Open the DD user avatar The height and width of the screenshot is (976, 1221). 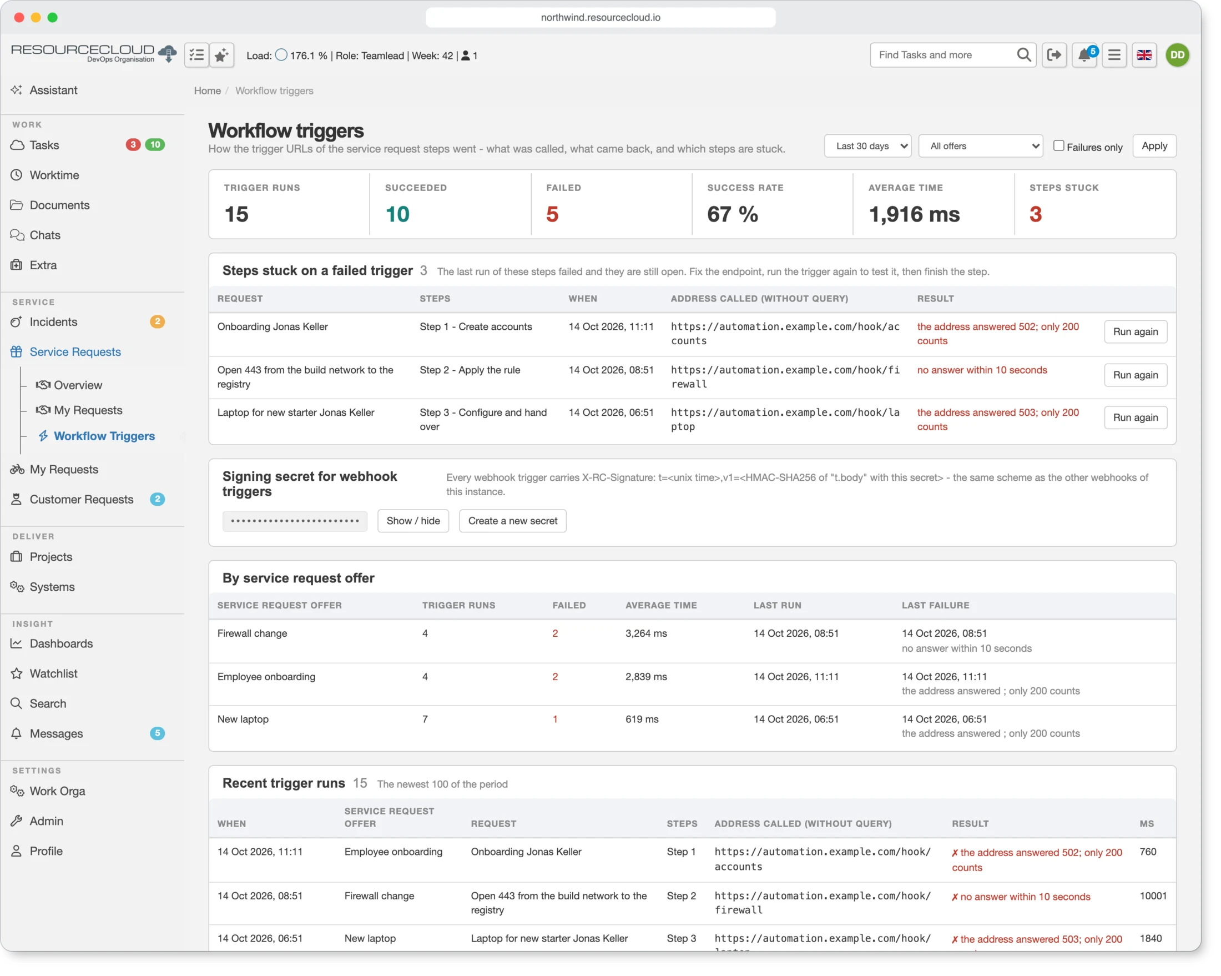[x=1177, y=55]
